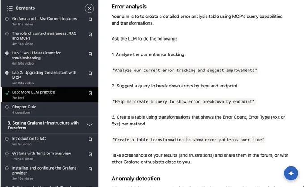
Task: Bookmark the Lab 1 lesson
Action: 90,54
